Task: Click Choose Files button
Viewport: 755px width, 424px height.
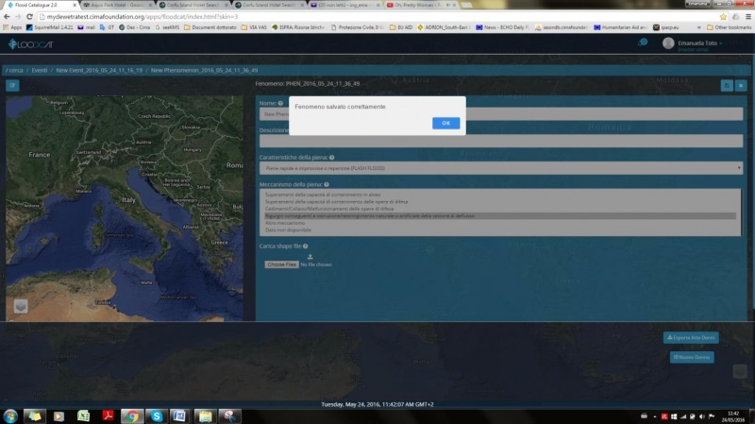Action: tap(281, 264)
